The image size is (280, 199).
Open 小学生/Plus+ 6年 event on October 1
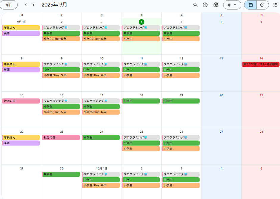[x=101, y=185]
